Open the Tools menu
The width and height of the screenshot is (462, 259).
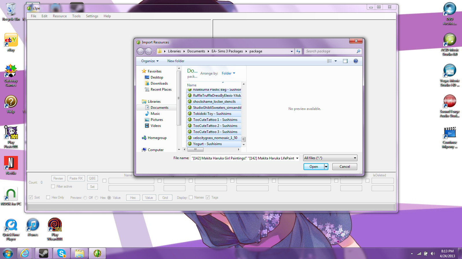tap(76, 16)
